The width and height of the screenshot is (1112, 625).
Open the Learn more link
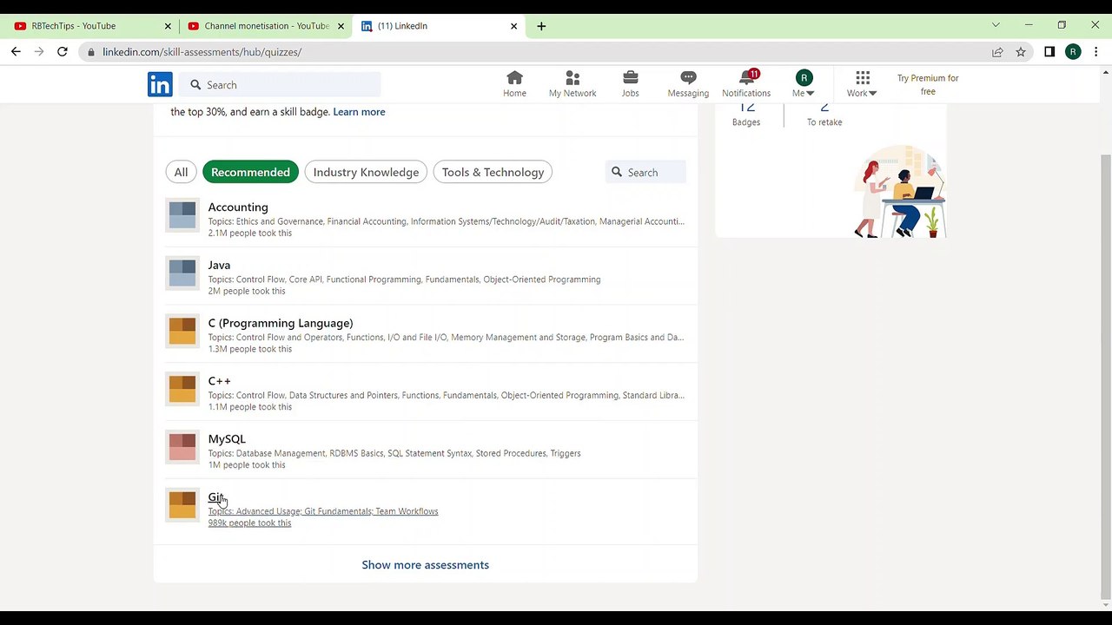(x=359, y=112)
